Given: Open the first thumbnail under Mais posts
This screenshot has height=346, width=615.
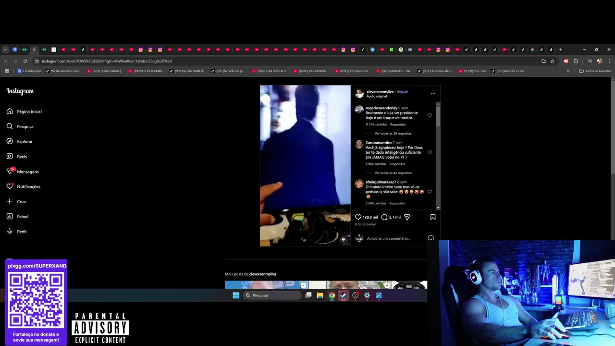Looking at the screenshot, I should coord(266,285).
